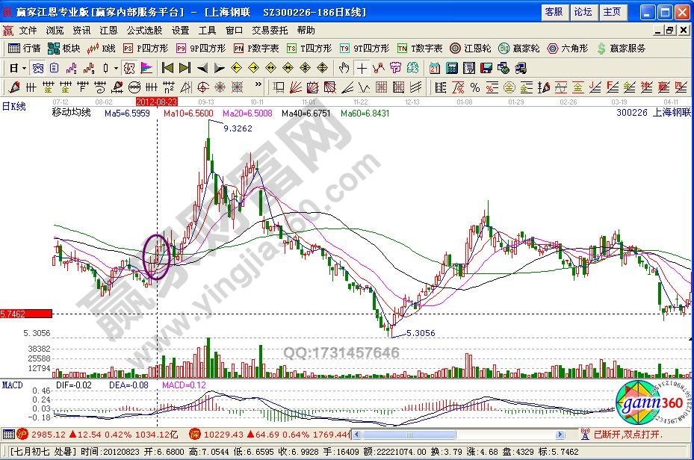Click the 主页 button
This screenshot has width=694, height=460.
(612, 12)
